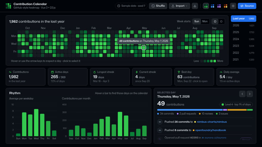The height and width of the screenshot is (147, 262).
Task: Click the "3 issues" legend text
Action: click(223, 114)
